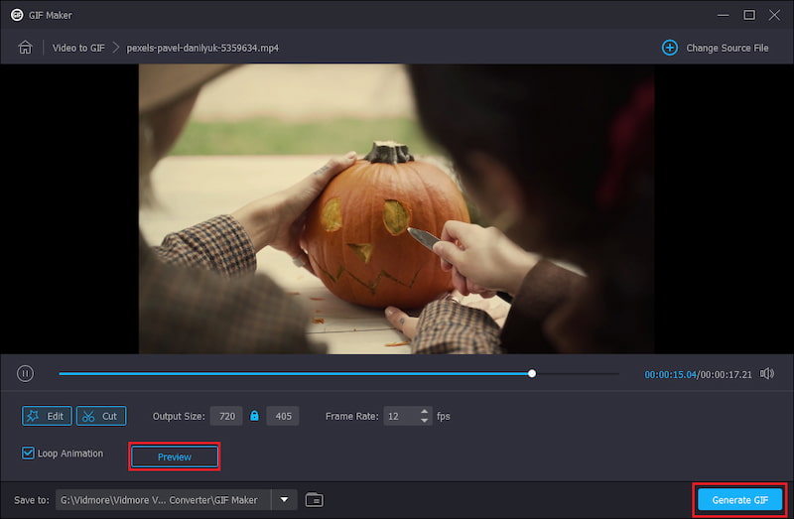Open the Cut scissors tool
Image resolution: width=794 pixels, height=519 pixels.
[100, 416]
